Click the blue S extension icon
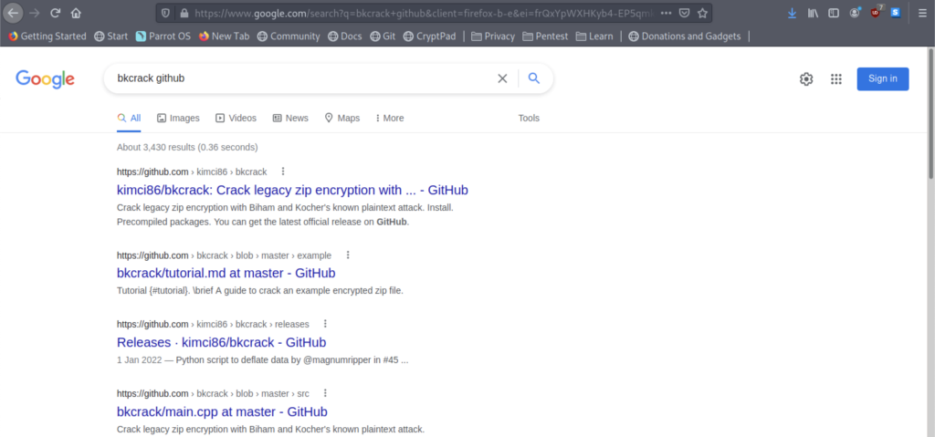This screenshot has height=437, width=935. pos(896,13)
